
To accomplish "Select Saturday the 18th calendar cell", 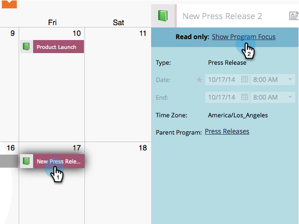I will coord(118,183).
